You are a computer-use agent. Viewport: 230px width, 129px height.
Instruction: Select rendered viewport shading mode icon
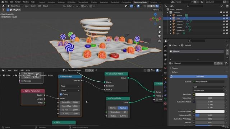(157, 6)
